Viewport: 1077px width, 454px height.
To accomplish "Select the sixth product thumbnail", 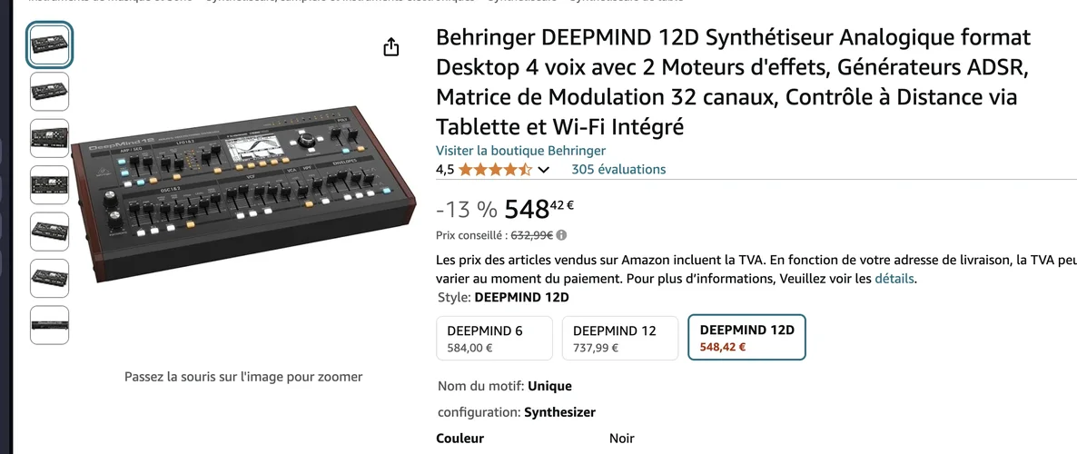I will pyautogui.click(x=50, y=277).
